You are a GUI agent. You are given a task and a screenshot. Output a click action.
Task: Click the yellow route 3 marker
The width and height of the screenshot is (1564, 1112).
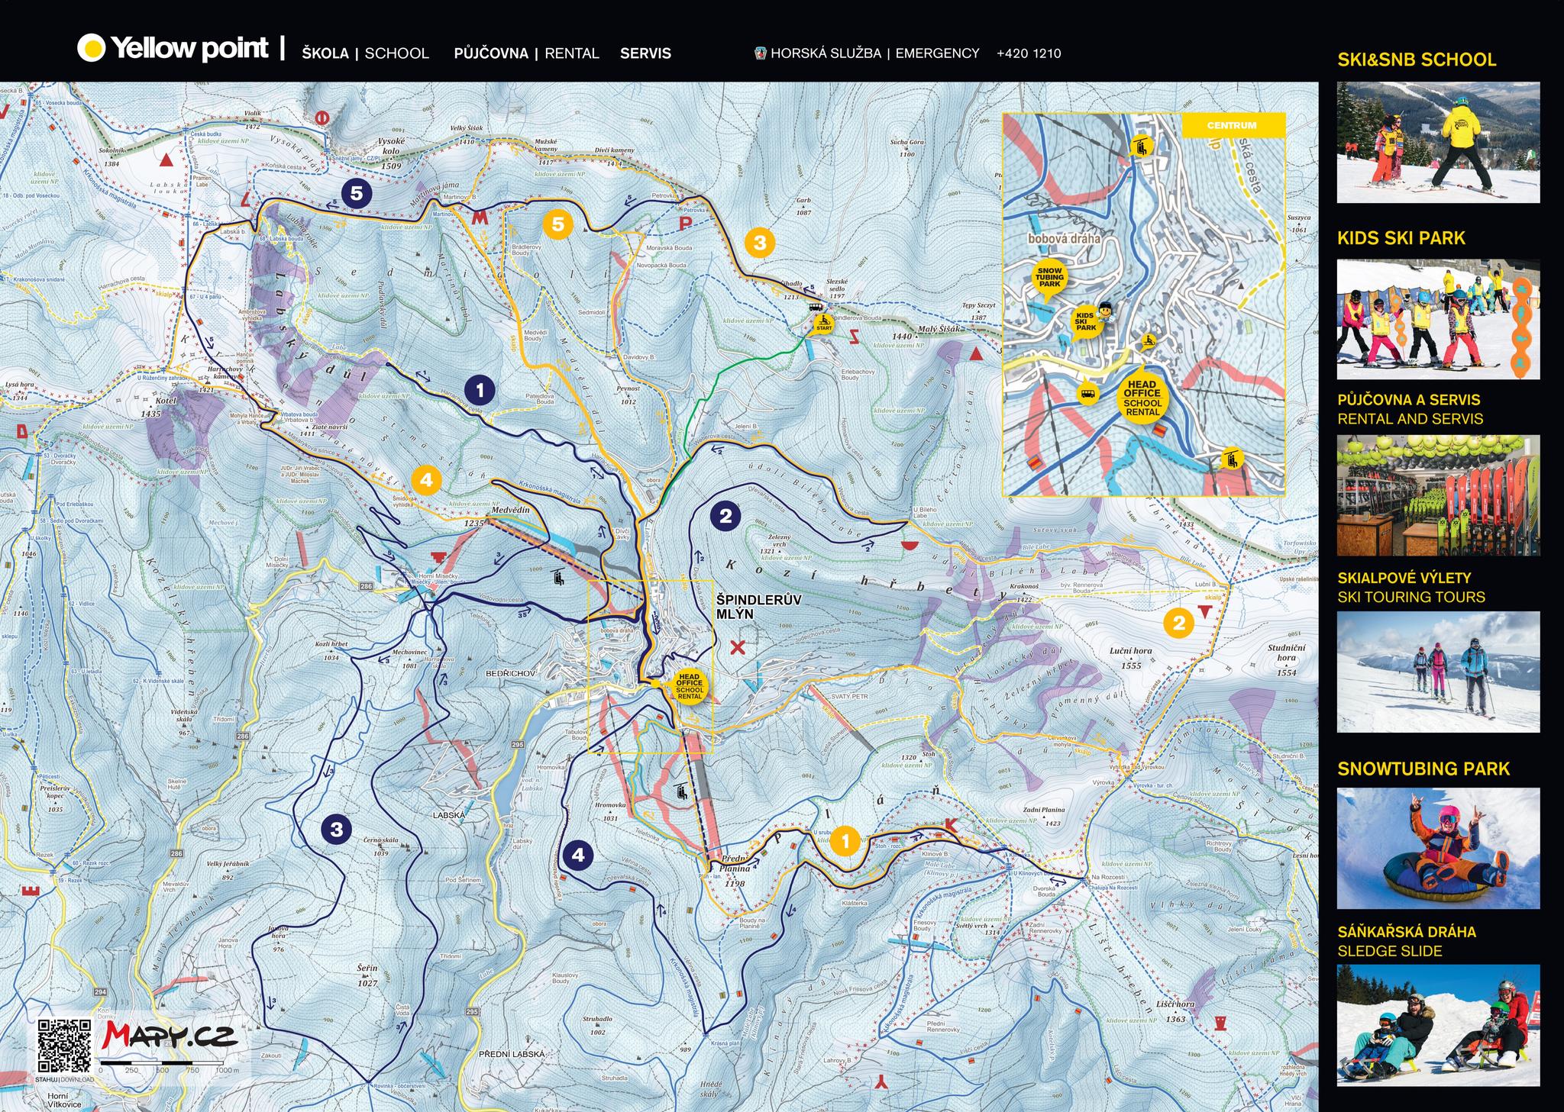click(759, 243)
